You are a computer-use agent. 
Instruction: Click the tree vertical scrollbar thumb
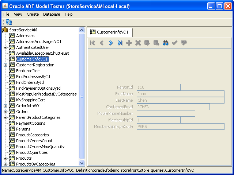click(82, 96)
